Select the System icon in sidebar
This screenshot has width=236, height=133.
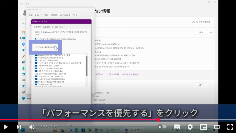23,38
